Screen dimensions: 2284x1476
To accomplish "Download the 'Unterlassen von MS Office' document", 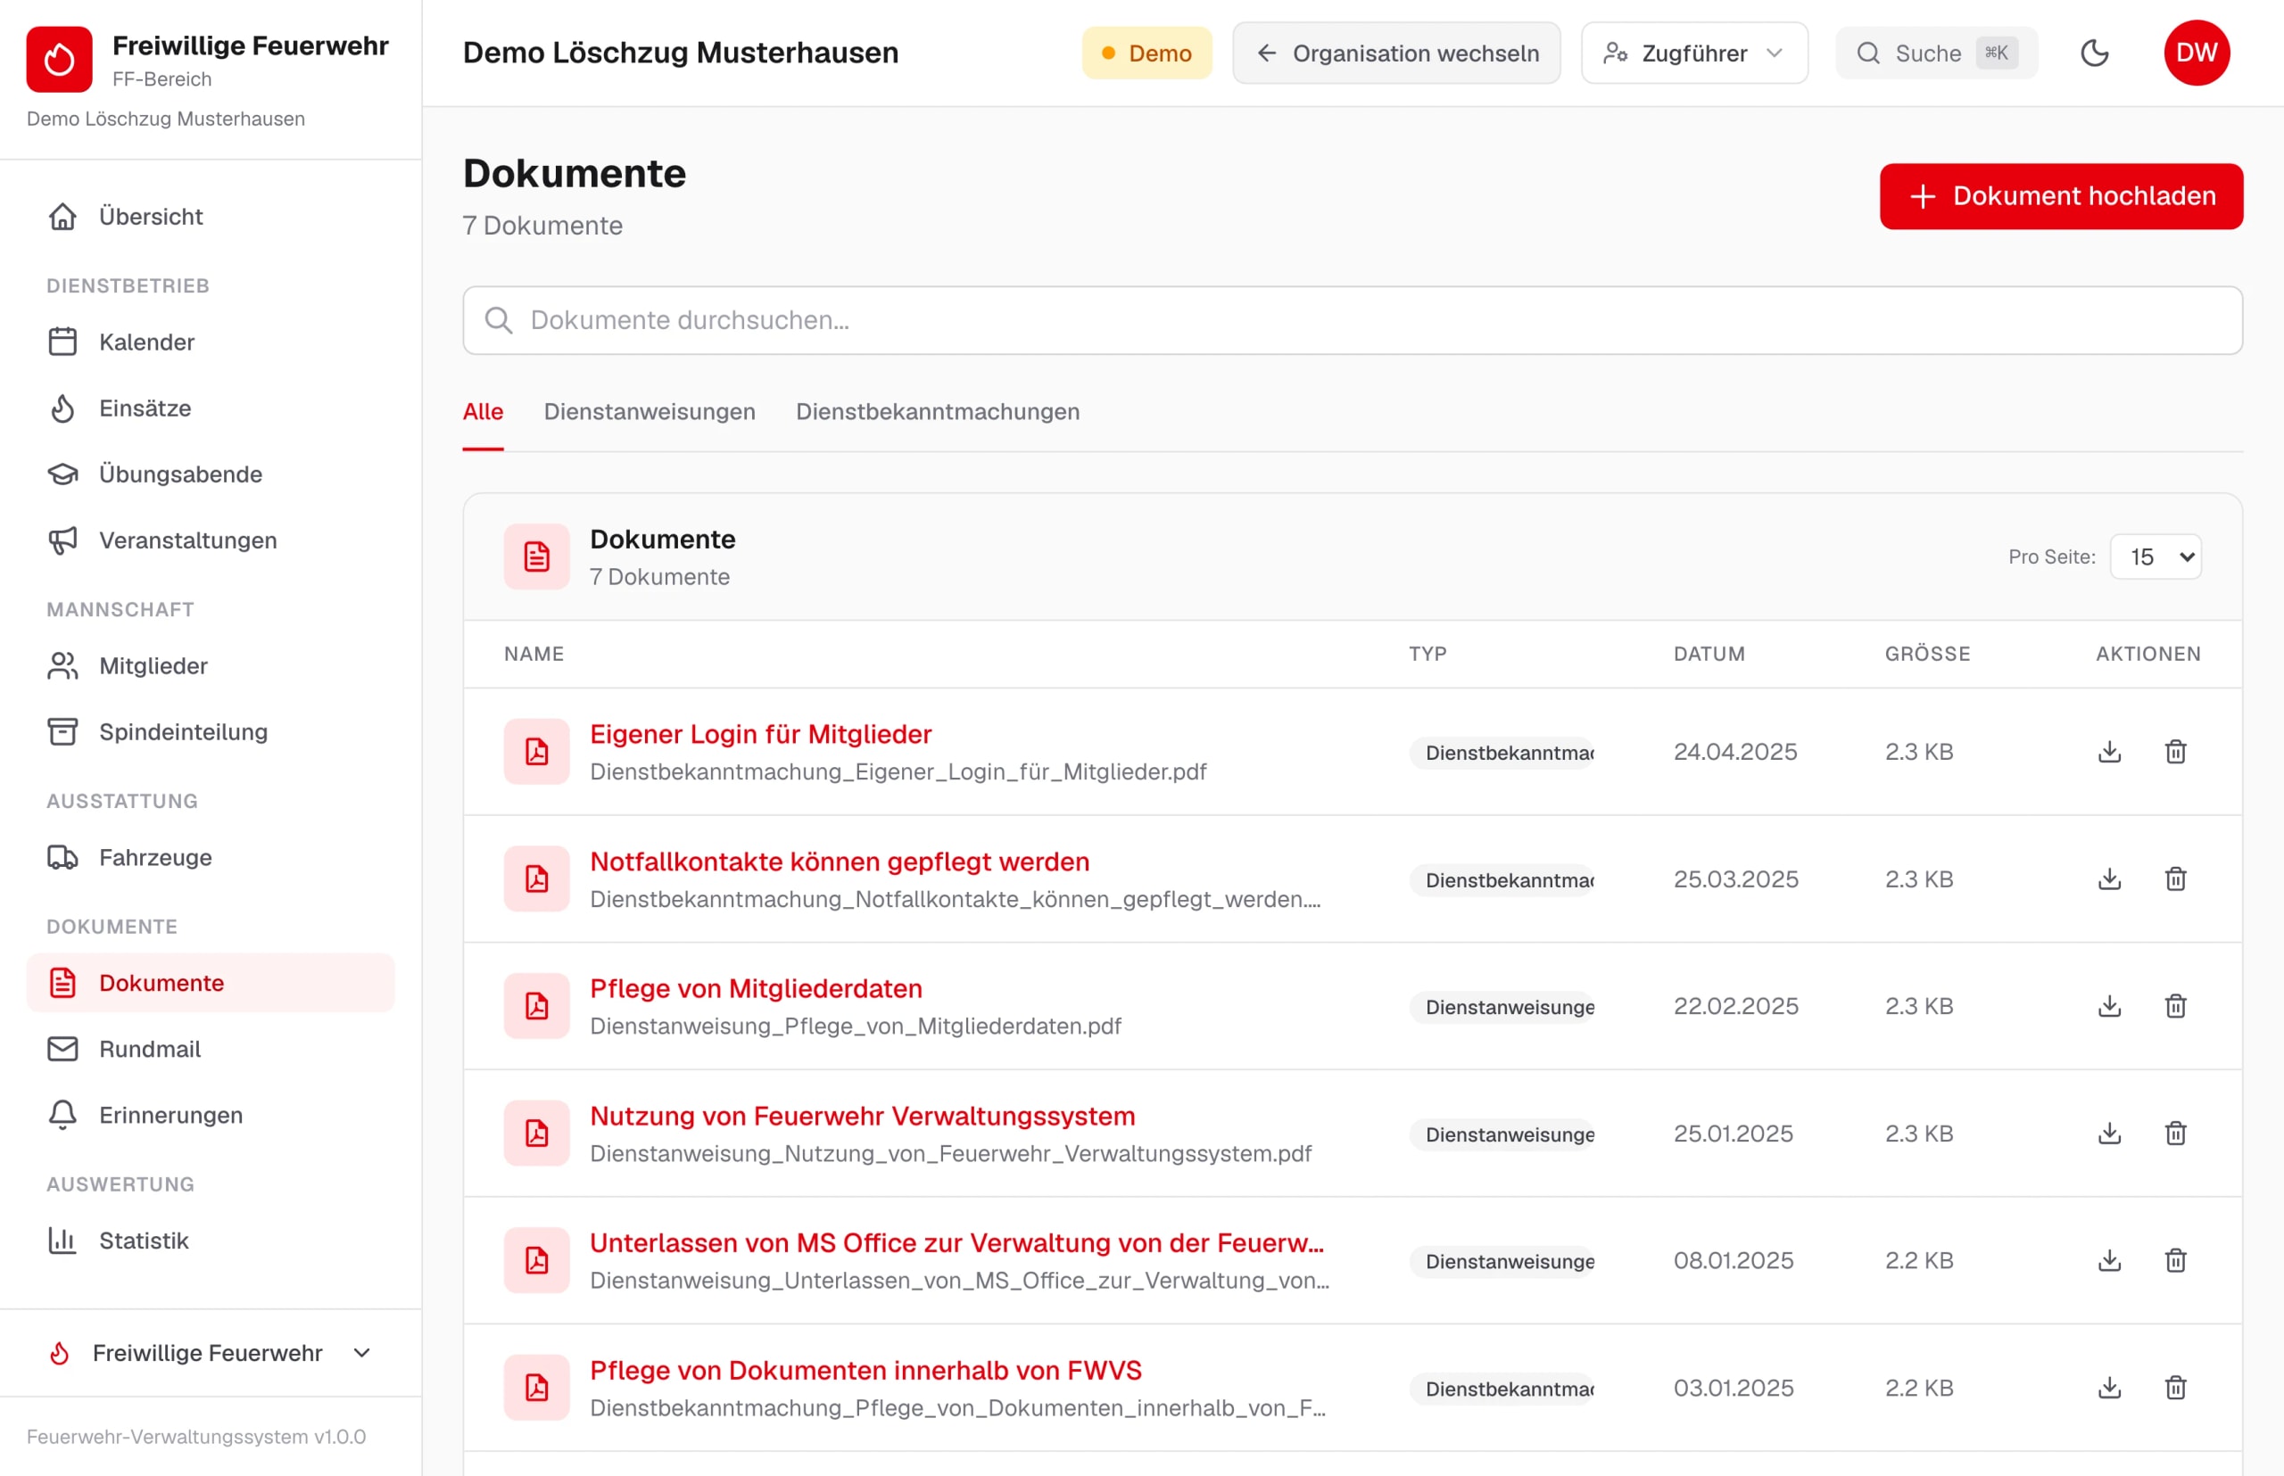I will (2108, 1260).
